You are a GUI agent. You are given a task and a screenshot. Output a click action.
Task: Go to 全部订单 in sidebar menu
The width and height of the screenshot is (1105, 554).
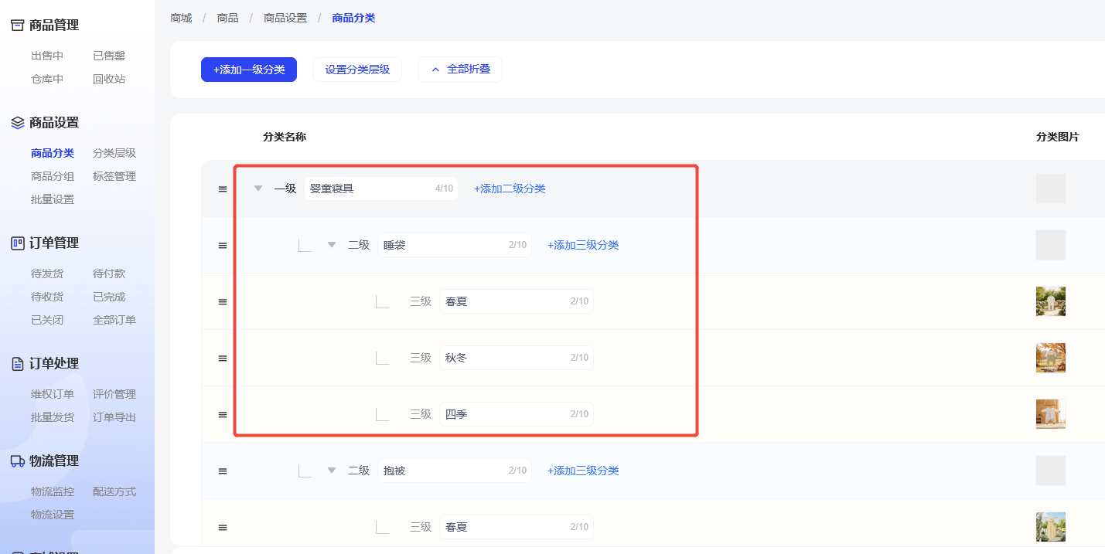114,320
